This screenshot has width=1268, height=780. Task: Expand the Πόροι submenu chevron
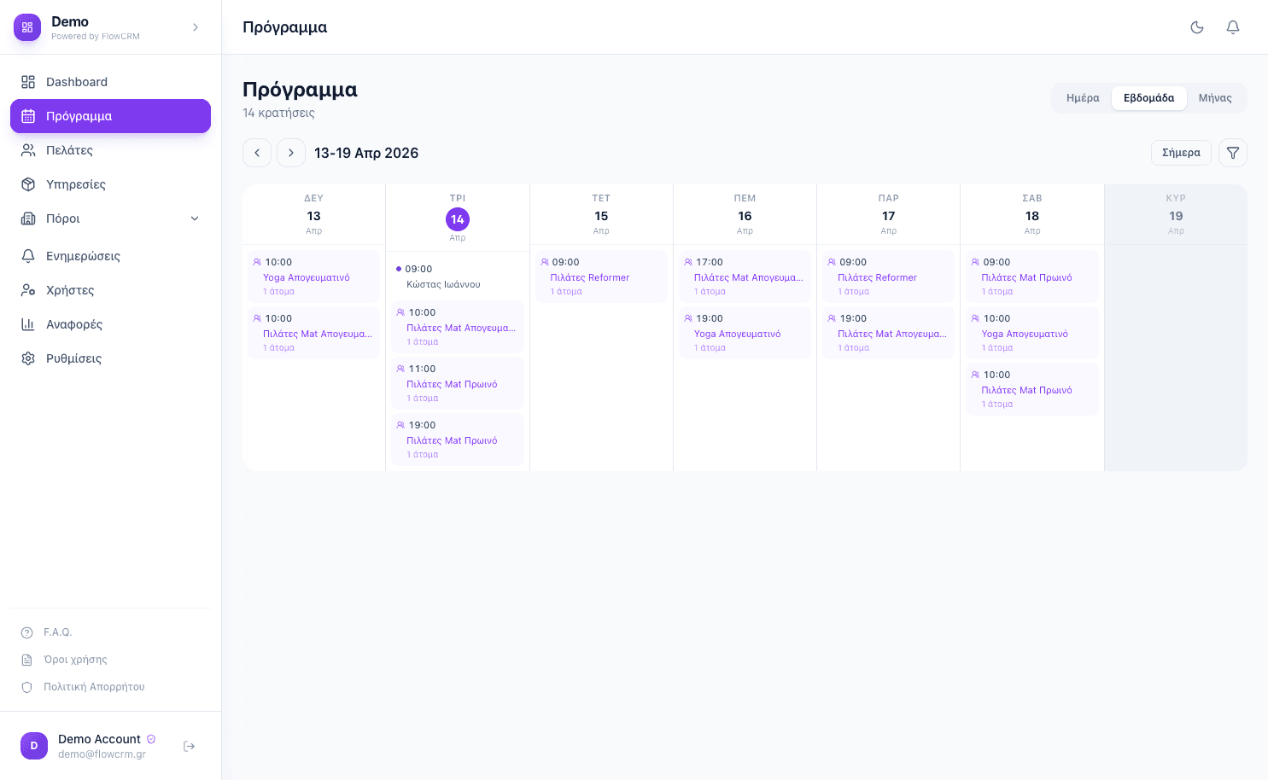click(x=195, y=218)
